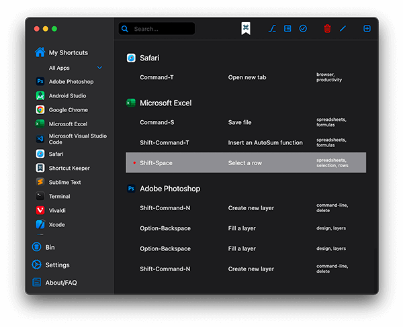Focus the Search field
Viewport: 403px width, 327px height.
pos(156,28)
